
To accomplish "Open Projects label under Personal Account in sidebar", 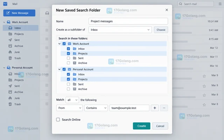I will (x=19, y=80).
